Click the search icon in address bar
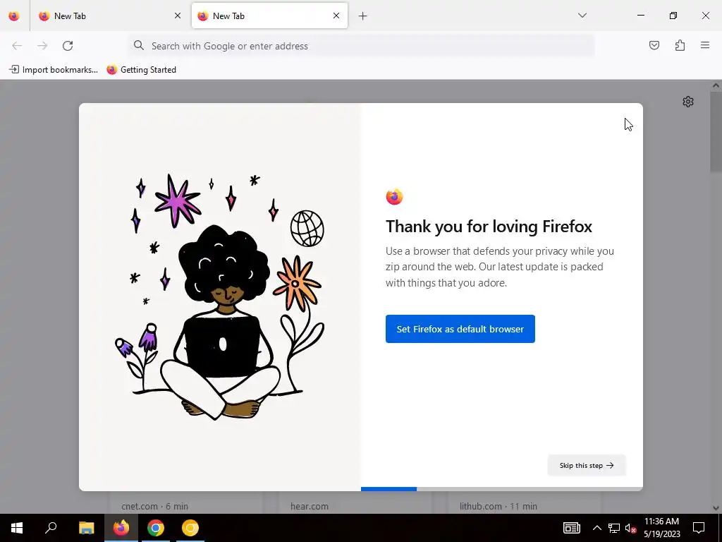The image size is (722, 542). 139,45
